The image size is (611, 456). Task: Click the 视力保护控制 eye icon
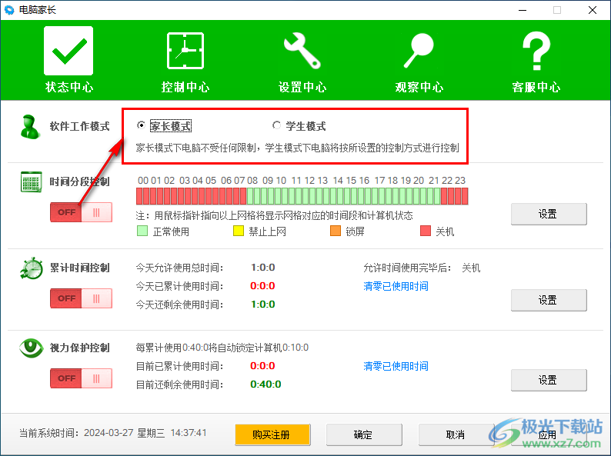[x=31, y=348]
